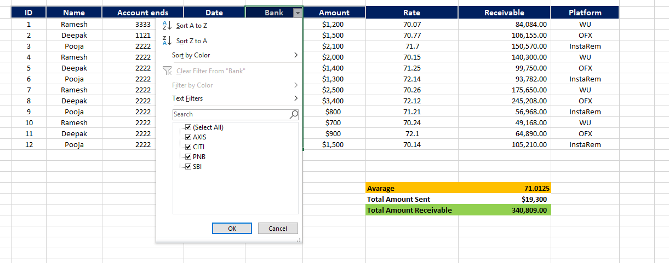669x263 pixels.
Task: Uncheck the PNB bank checkbox
Action: (x=188, y=156)
